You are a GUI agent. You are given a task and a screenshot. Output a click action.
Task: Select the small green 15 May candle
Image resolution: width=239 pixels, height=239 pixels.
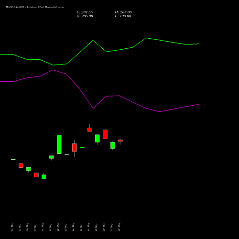tap(82, 147)
